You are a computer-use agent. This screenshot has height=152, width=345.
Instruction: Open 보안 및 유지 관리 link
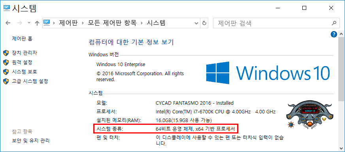point(30,141)
